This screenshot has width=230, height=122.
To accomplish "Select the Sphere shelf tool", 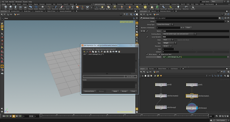I will point(11,7).
